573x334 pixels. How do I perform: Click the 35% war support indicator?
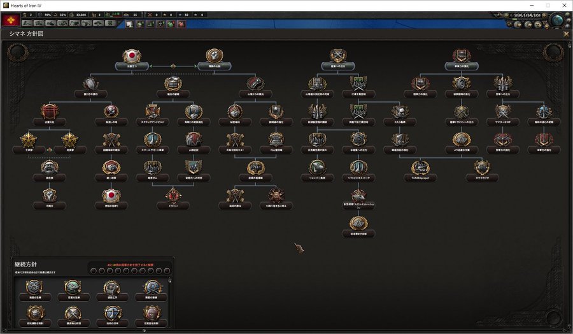pos(60,15)
